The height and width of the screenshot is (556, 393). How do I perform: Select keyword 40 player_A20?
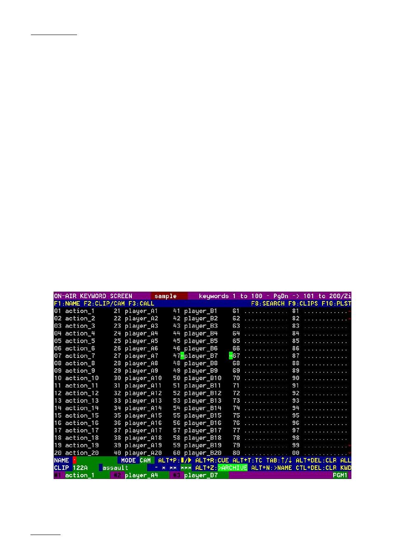click(138, 453)
